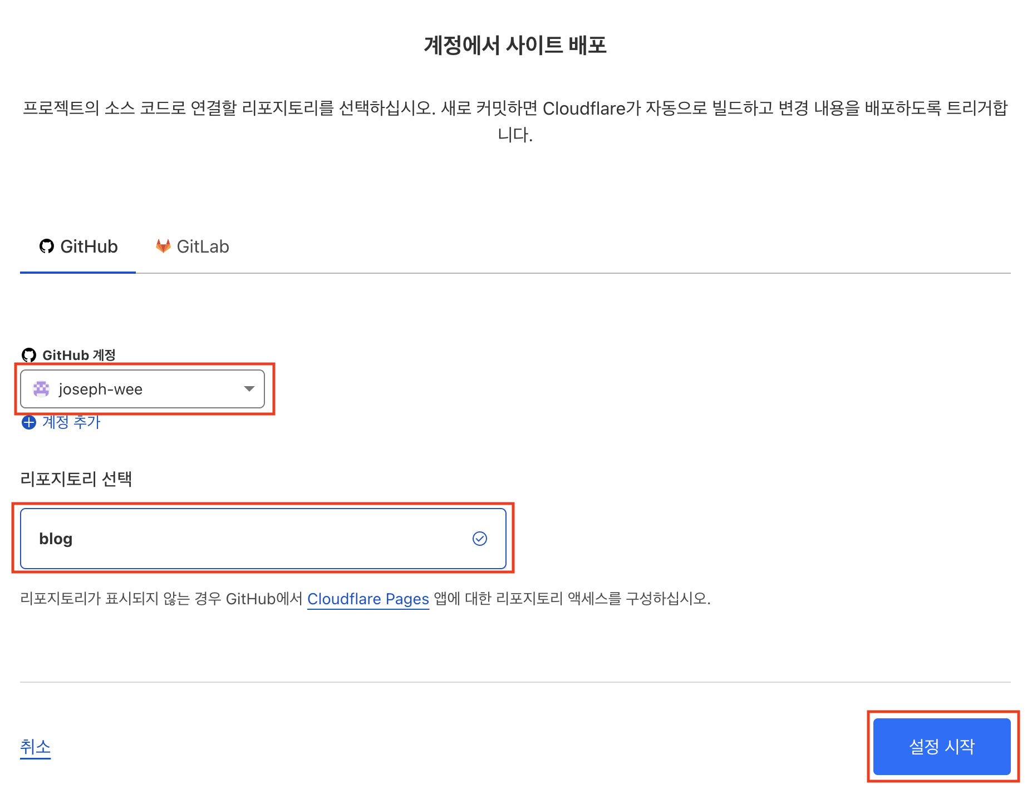Viewport: 1032px width, 809px height.
Task: Click the blue checkmark circle on blog
Action: [479, 539]
